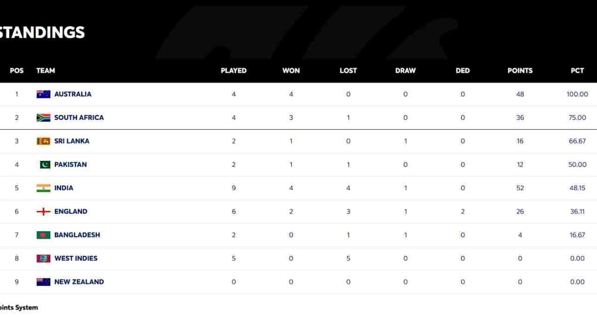Click the South Africa flag icon
The height and width of the screenshot is (317, 597).
click(43, 117)
